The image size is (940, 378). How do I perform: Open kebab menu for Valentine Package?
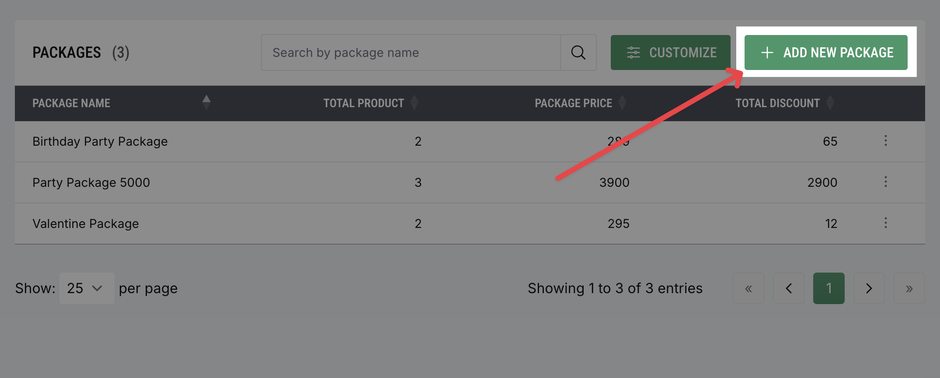pyautogui.click(x=885, y=223)
